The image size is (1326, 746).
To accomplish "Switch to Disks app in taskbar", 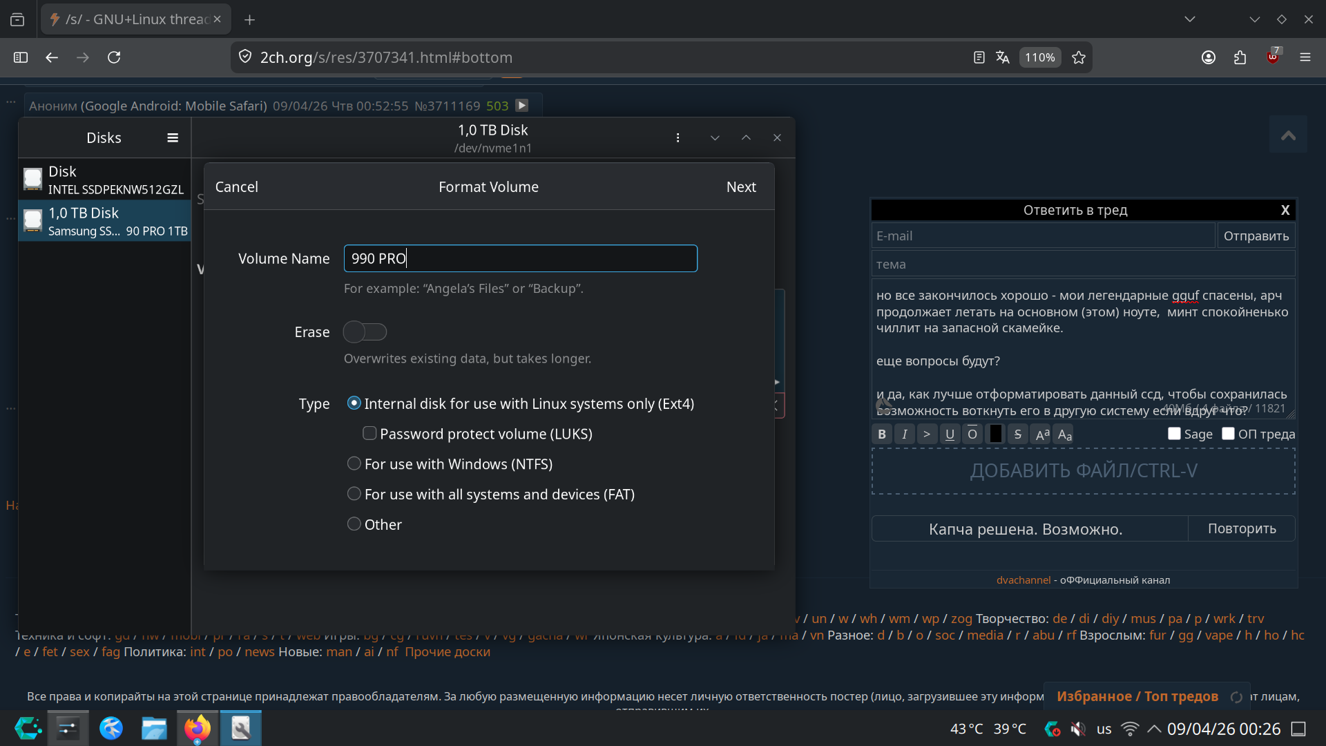I will pyautogui.click(x=241, y=728).
